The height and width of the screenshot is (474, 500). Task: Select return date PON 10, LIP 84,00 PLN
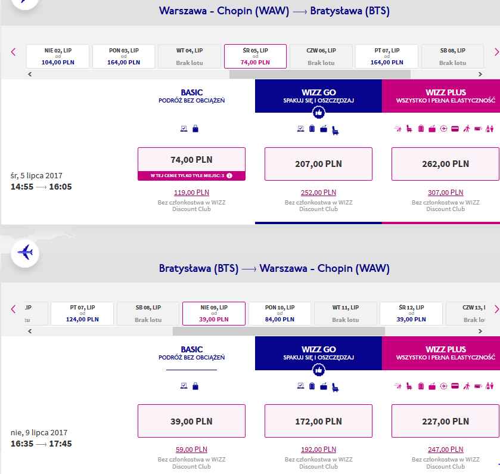tap(279, 314)
